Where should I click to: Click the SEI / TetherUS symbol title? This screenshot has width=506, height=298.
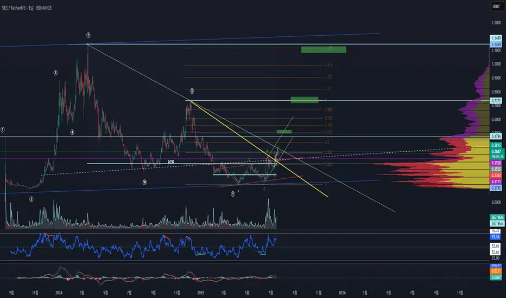pyautogui.click(x=27, y=8)
